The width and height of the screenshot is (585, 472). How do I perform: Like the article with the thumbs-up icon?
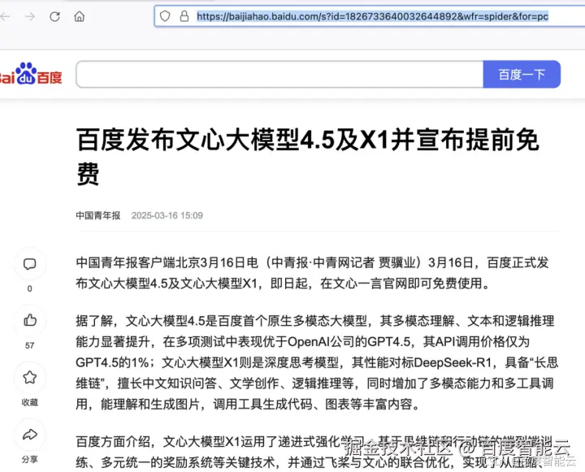pos(30,321)
